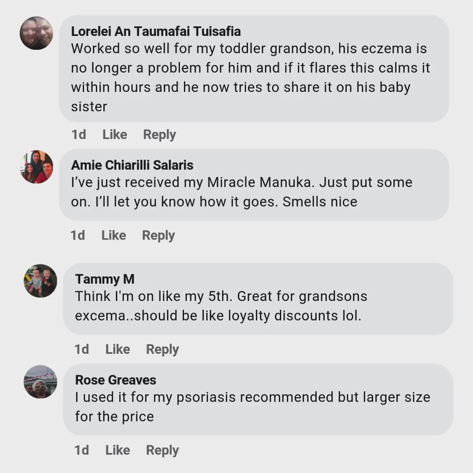Reply to Tammy M's comment
473x473 pixels.
tap(162, 349)
